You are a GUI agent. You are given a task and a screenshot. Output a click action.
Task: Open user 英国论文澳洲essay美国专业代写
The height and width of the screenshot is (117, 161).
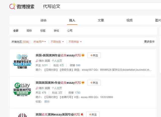point(58,114)
